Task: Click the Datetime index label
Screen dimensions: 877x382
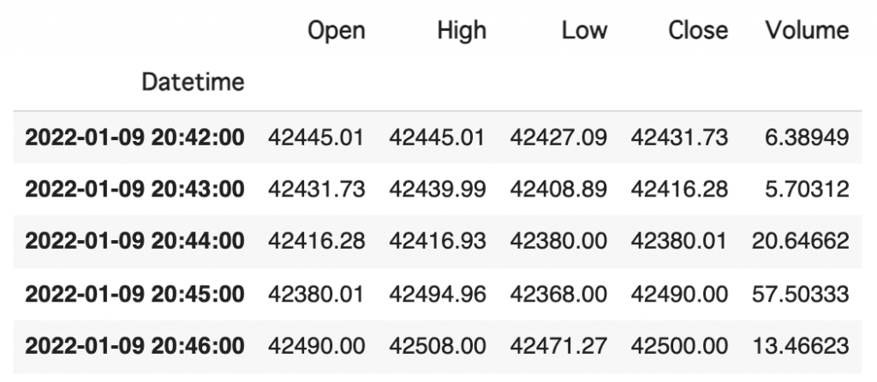Action: 193,82
